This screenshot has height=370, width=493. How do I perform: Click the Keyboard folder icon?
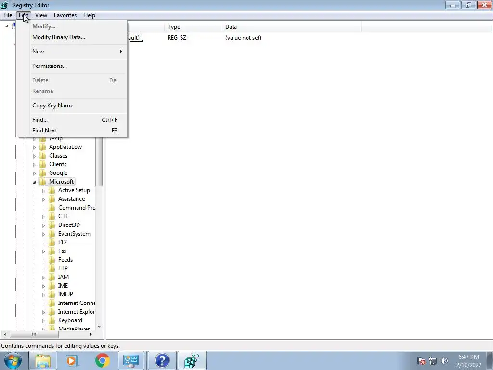[x=52, y=320]
